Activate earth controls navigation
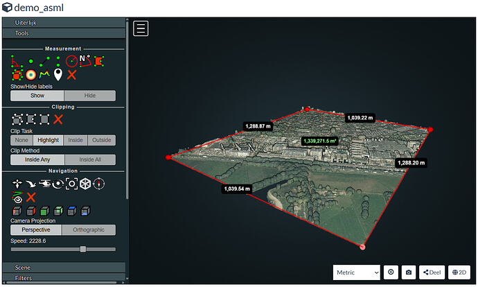The width and height of the screenshot is (478, 287). click(17, 184)
